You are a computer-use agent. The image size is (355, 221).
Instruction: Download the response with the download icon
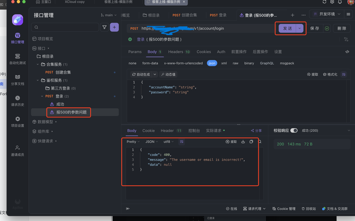[243, 141]
